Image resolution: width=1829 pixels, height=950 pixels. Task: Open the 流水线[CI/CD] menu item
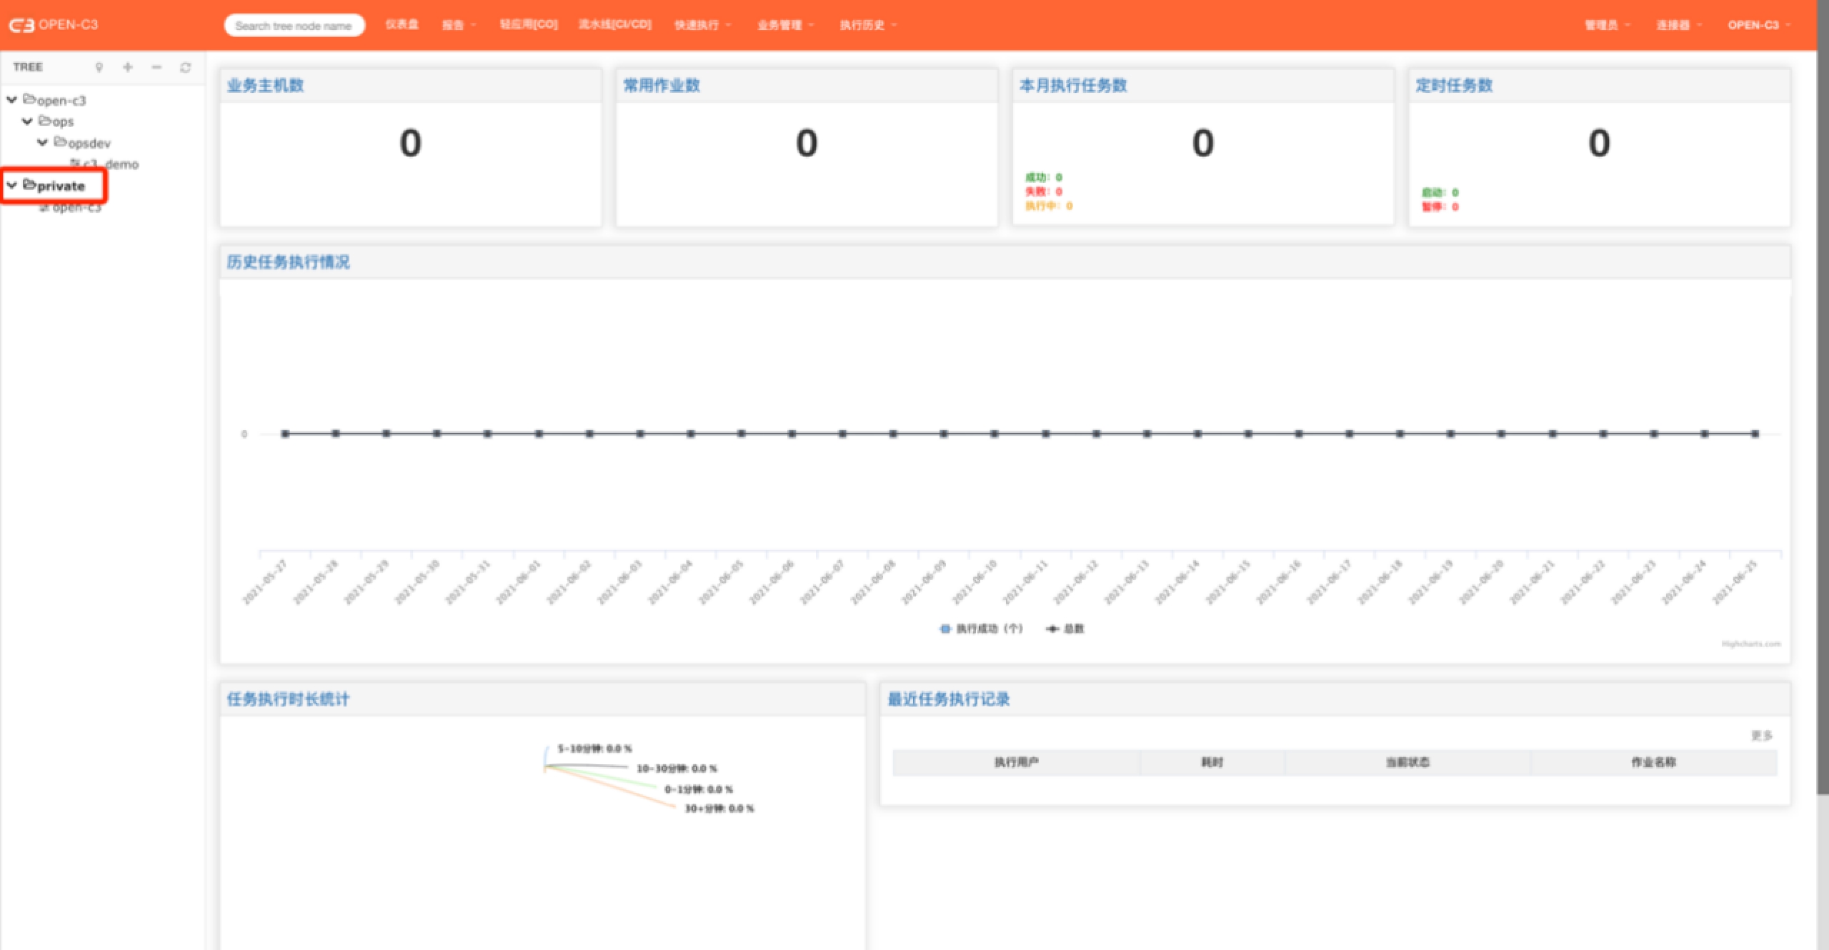(614, 24)
